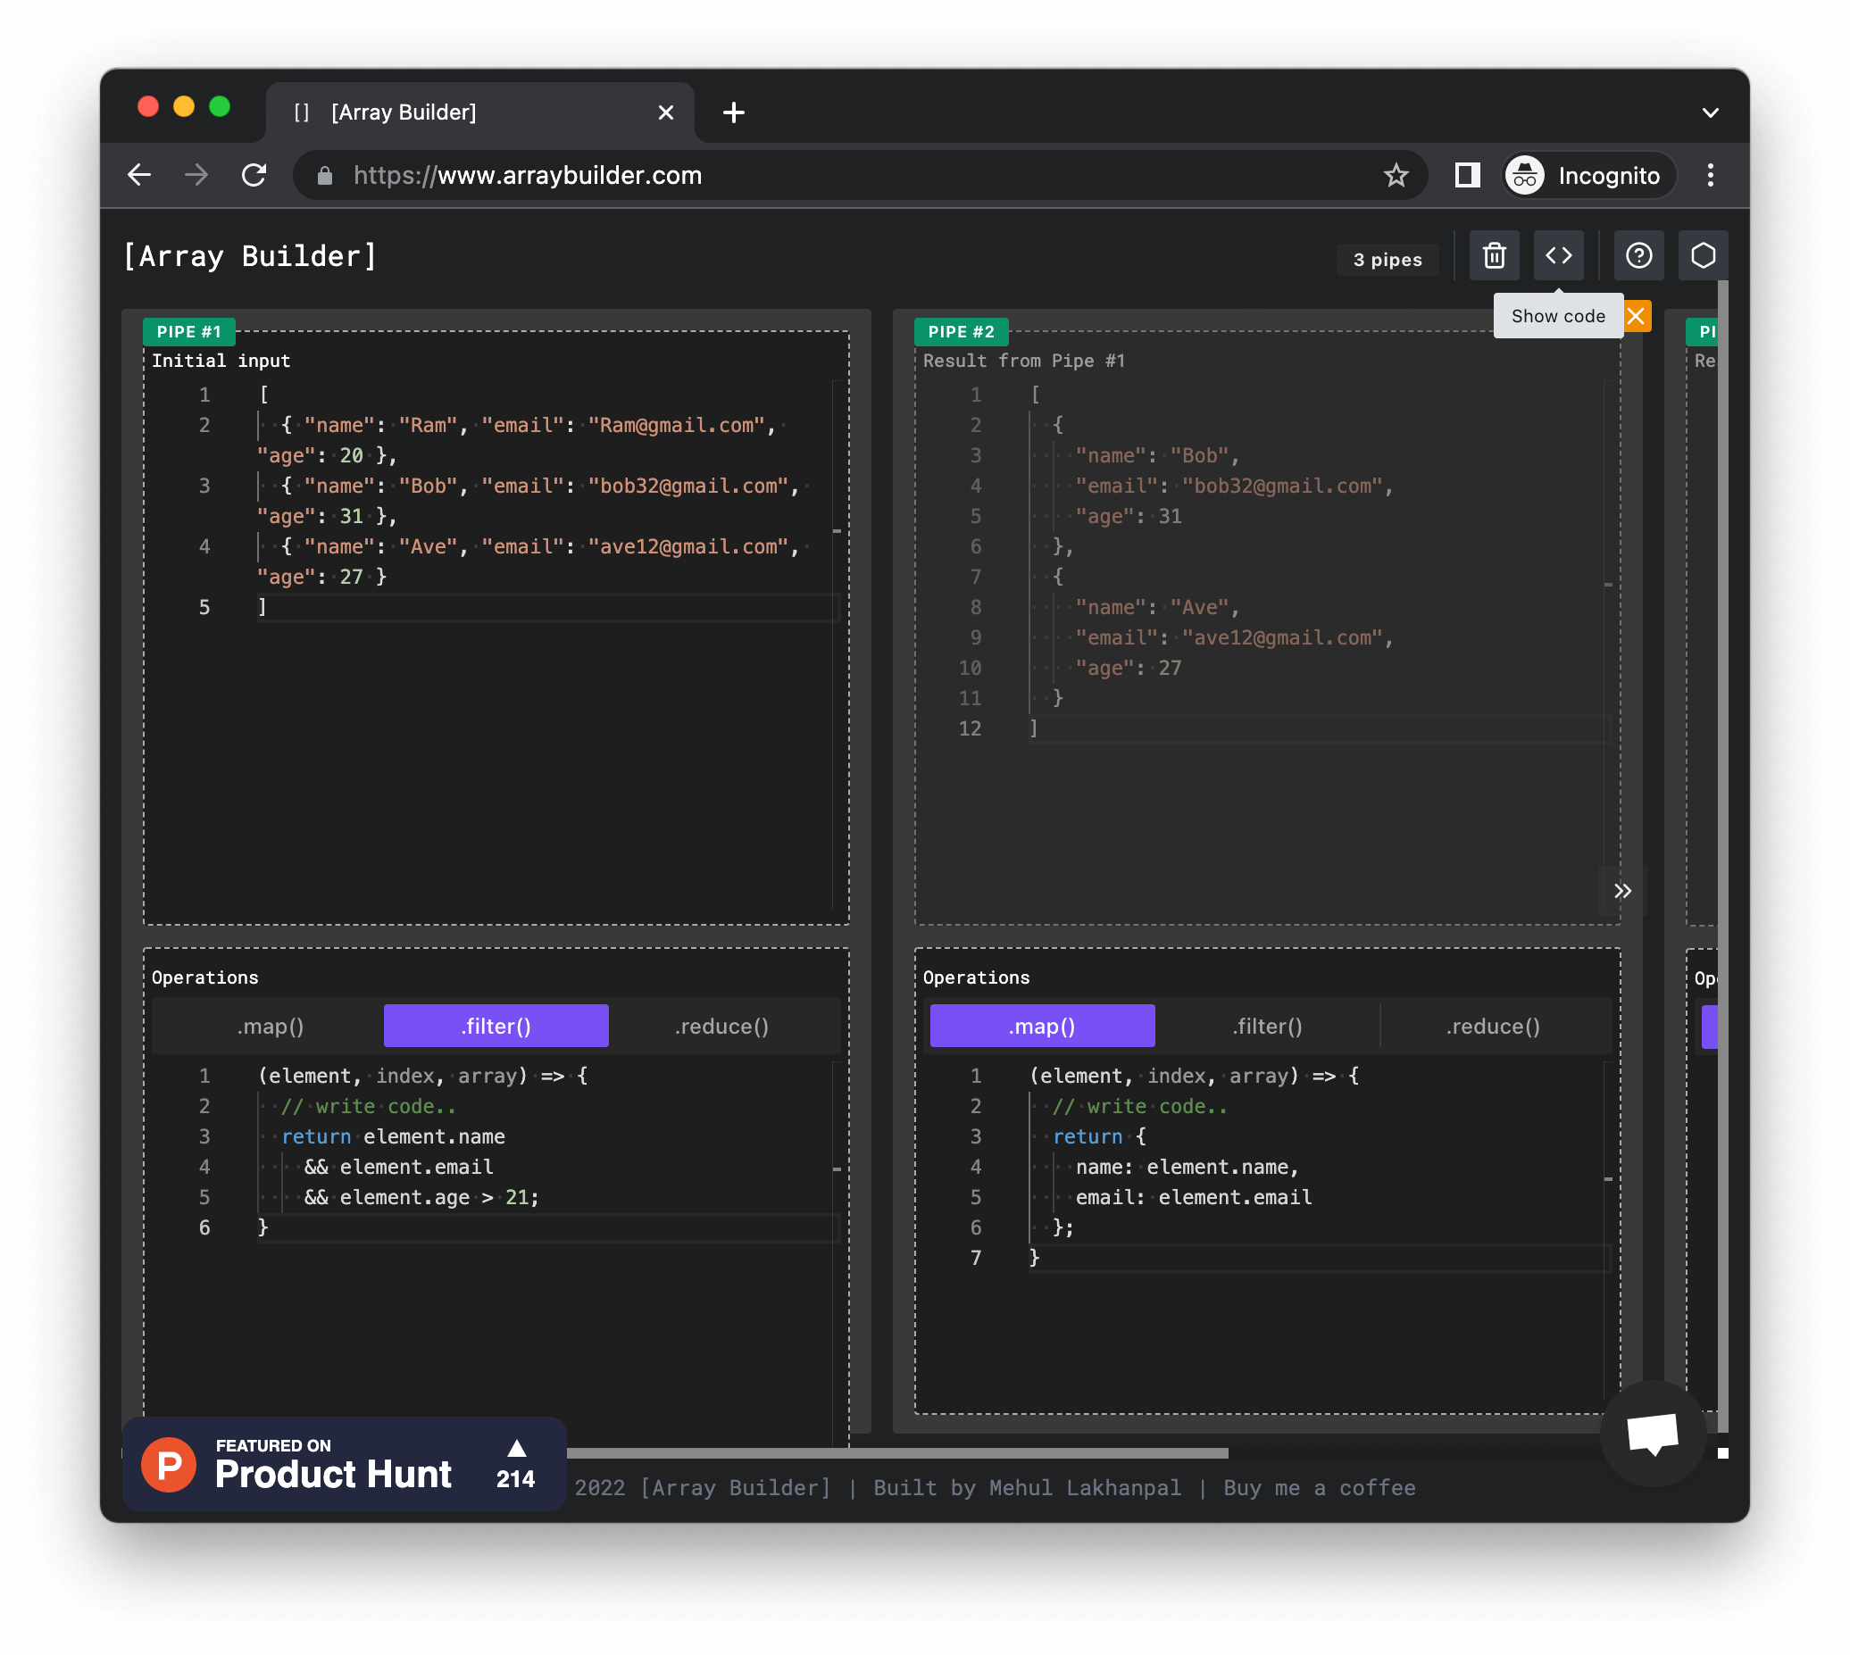The width and height of the screenshot is (1850, 1655).
Task: Click the site lock icon
Action: pos(325,176)
